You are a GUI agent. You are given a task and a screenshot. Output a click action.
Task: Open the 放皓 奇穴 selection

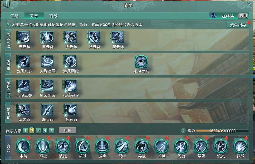83,146
